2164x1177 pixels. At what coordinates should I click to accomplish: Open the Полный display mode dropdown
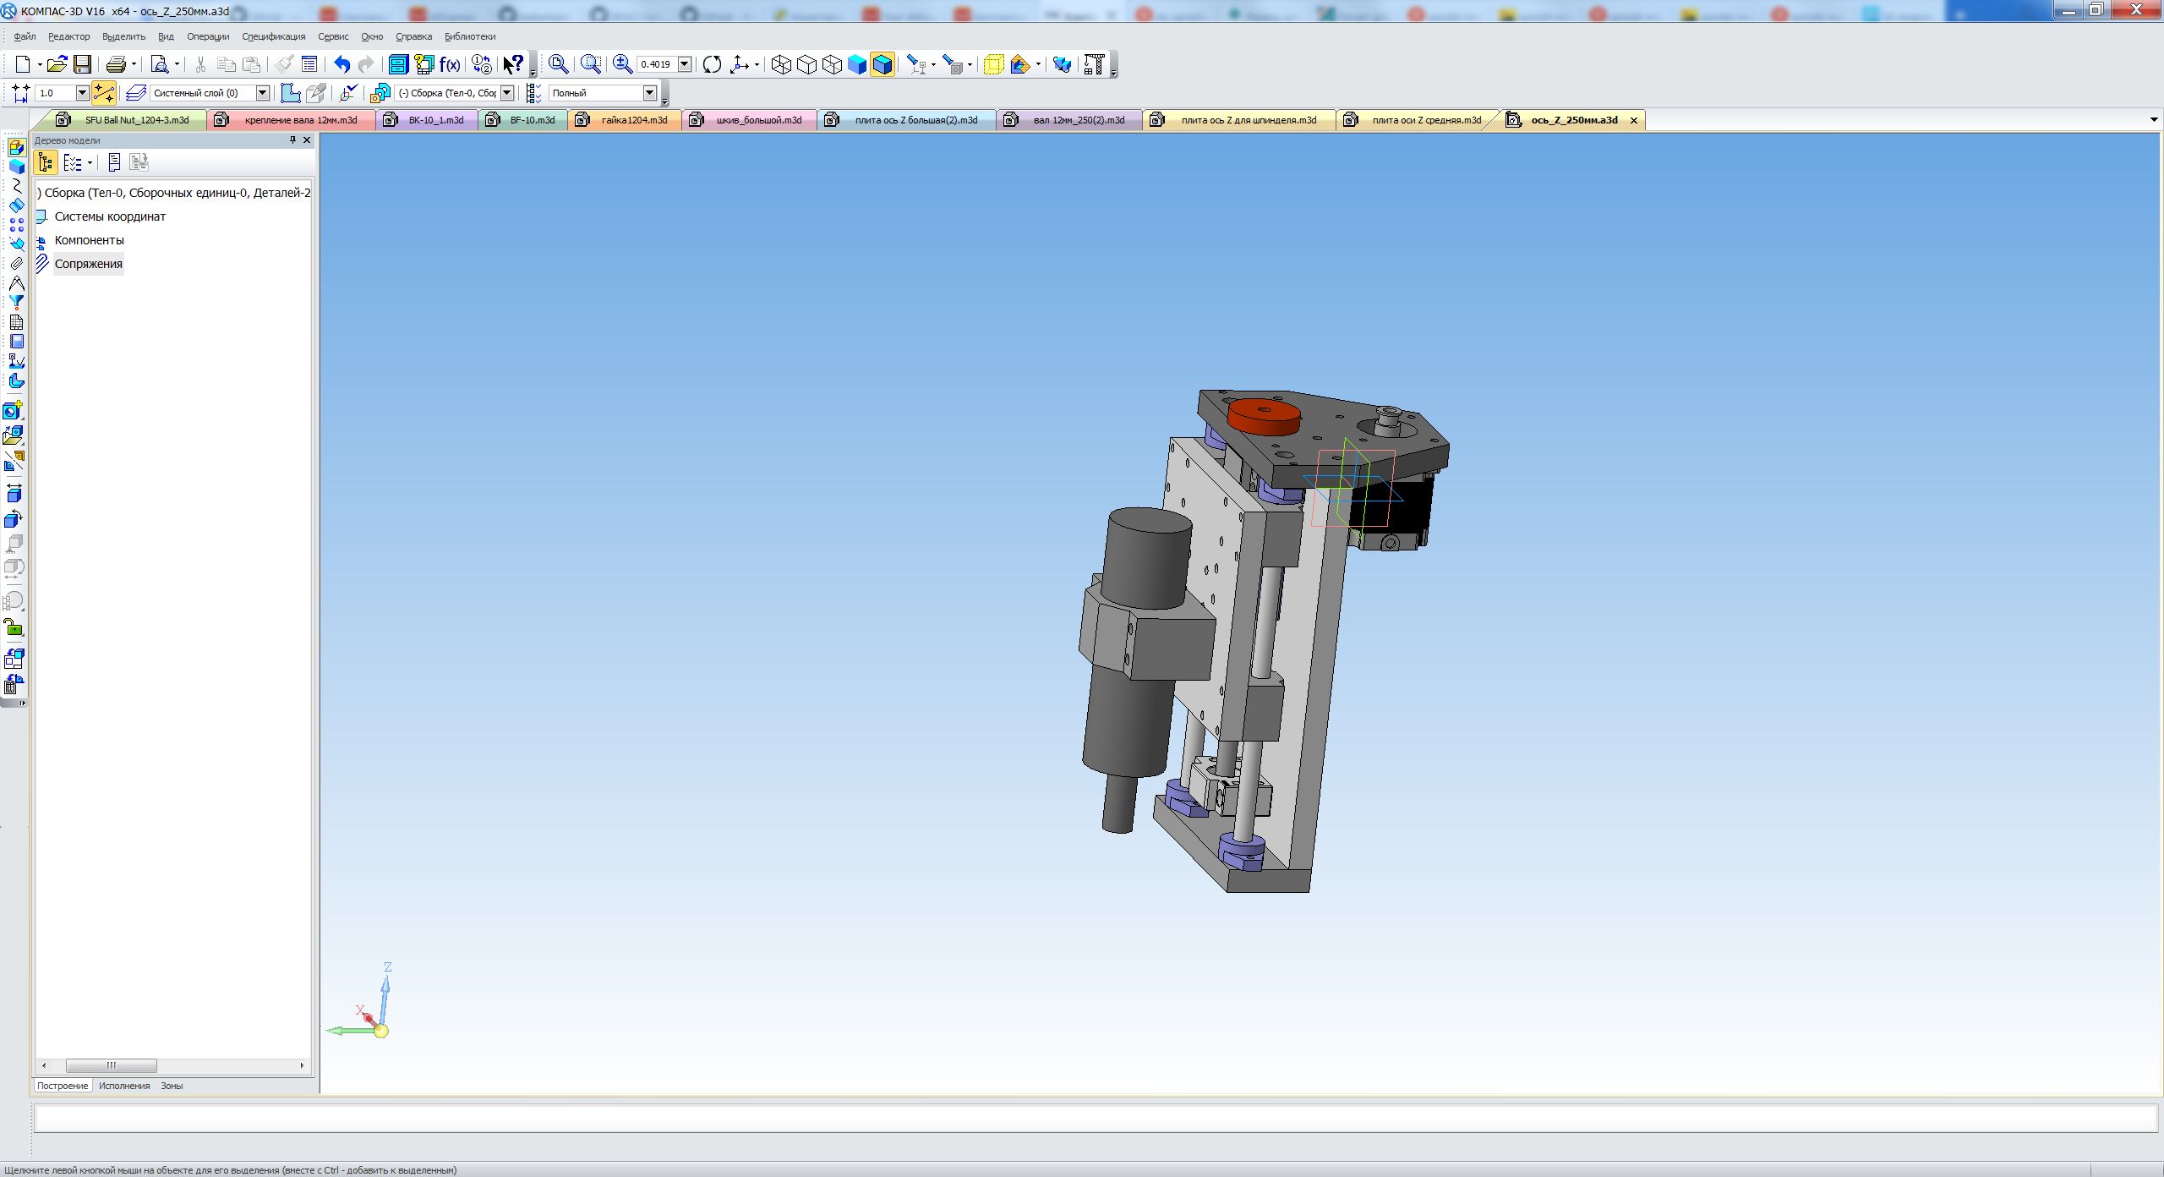point(649,93)
